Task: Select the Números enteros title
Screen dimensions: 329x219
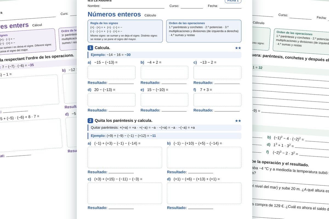Action: point(114,15)
